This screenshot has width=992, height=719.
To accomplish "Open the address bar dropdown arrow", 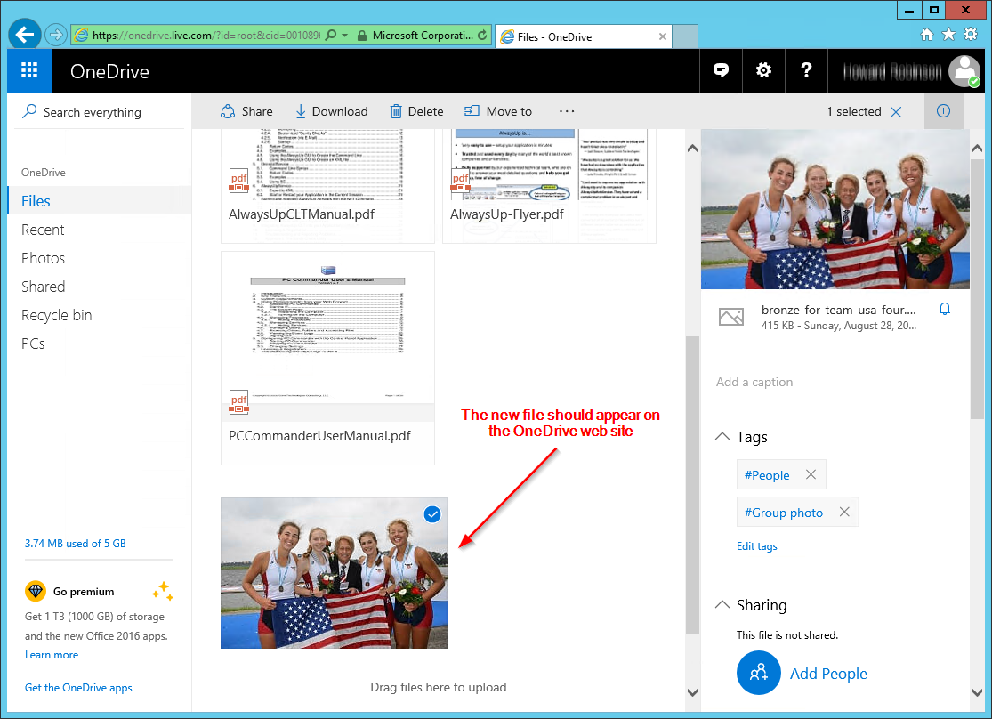I will [345, 36].
